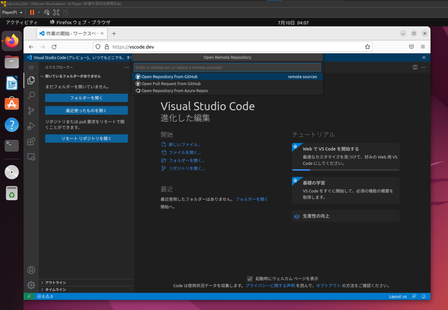Open the Search view in activity bar

pyautogui.click(x=31, y=95)
